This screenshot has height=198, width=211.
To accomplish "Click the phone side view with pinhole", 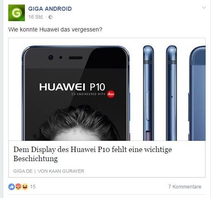I will click(171, 93).
